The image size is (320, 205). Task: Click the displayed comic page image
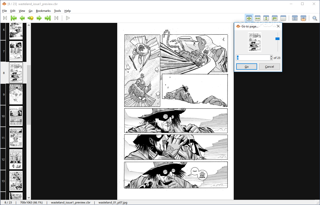pos(176,111)
